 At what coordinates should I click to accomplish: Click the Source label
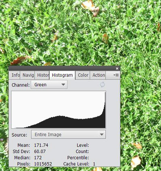[x=19, y=135]
